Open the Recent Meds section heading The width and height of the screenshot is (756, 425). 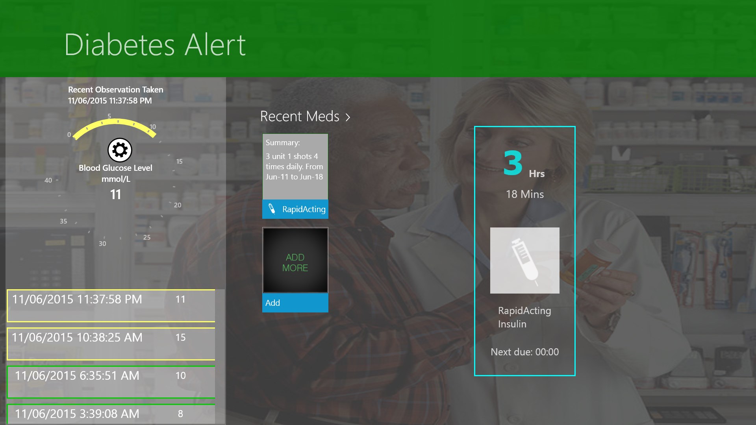click(300, 116)
